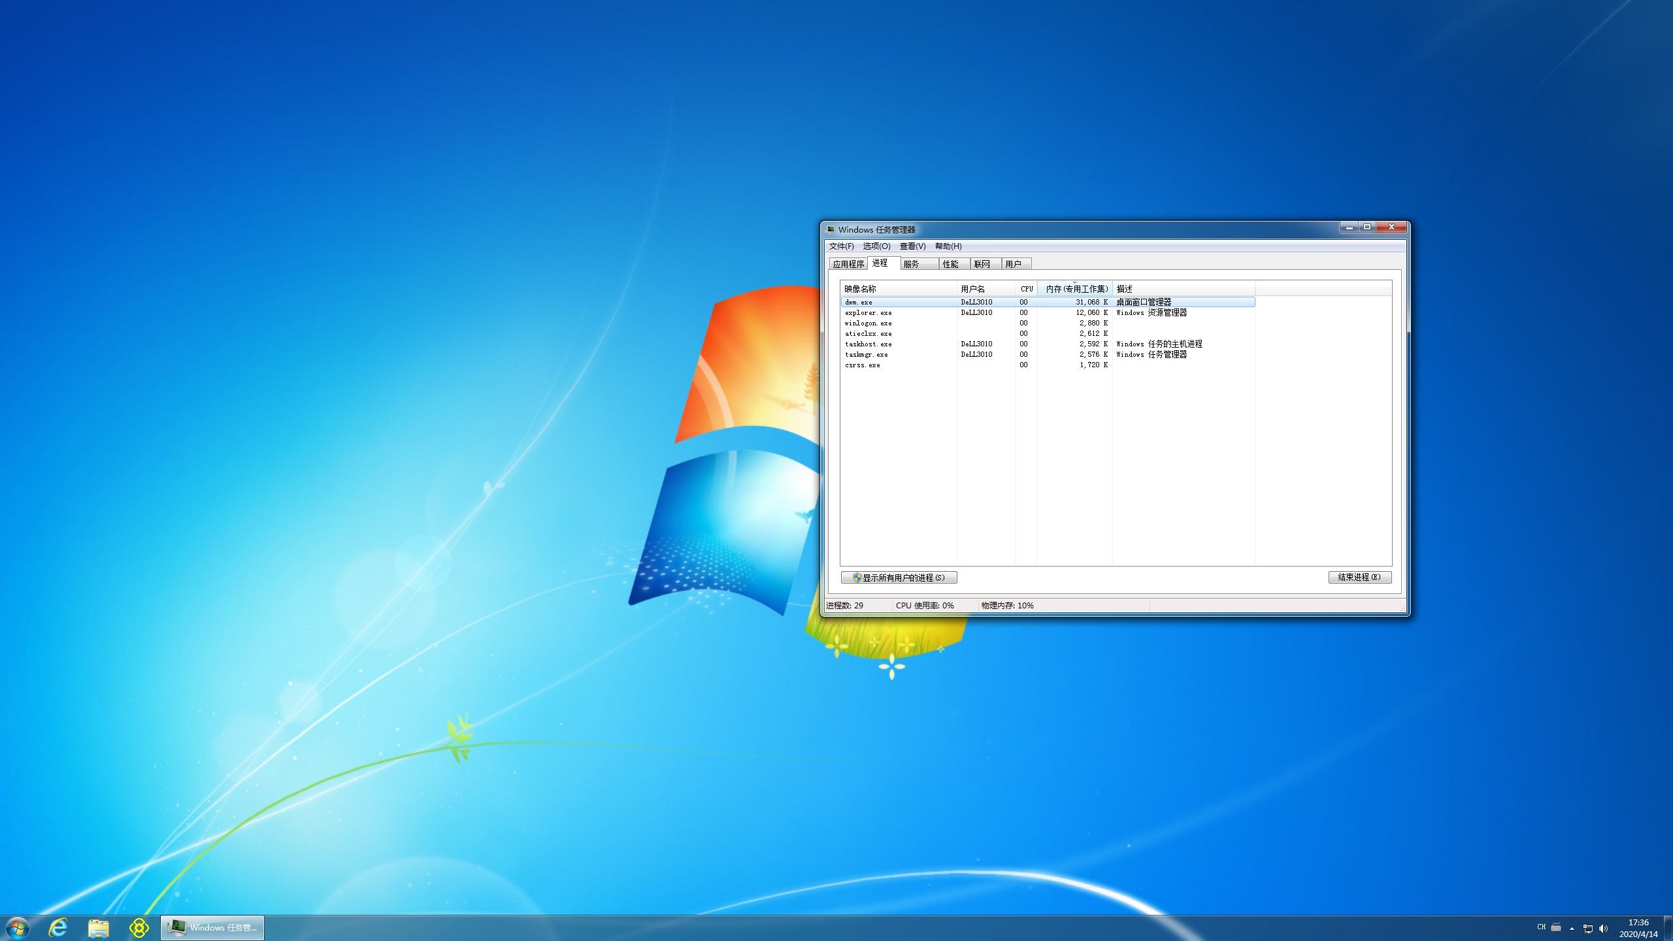This screenshot has height=941, width=1673.
Task: Open the network connection tray icon
Action: click(x=1588, y=929)
